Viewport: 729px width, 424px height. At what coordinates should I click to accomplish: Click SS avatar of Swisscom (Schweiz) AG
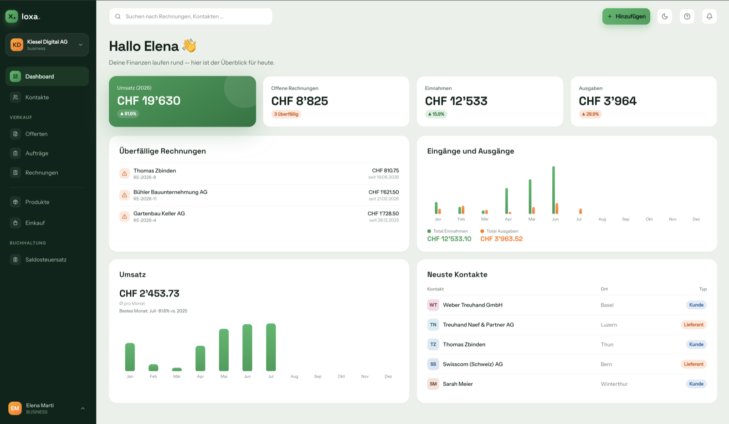[433, 364]
